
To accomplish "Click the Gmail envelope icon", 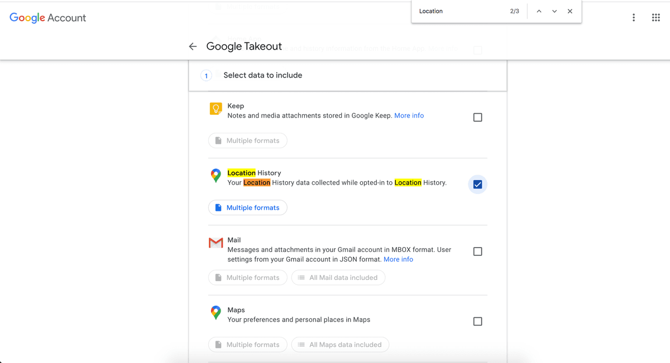I will tap(216, 243).
